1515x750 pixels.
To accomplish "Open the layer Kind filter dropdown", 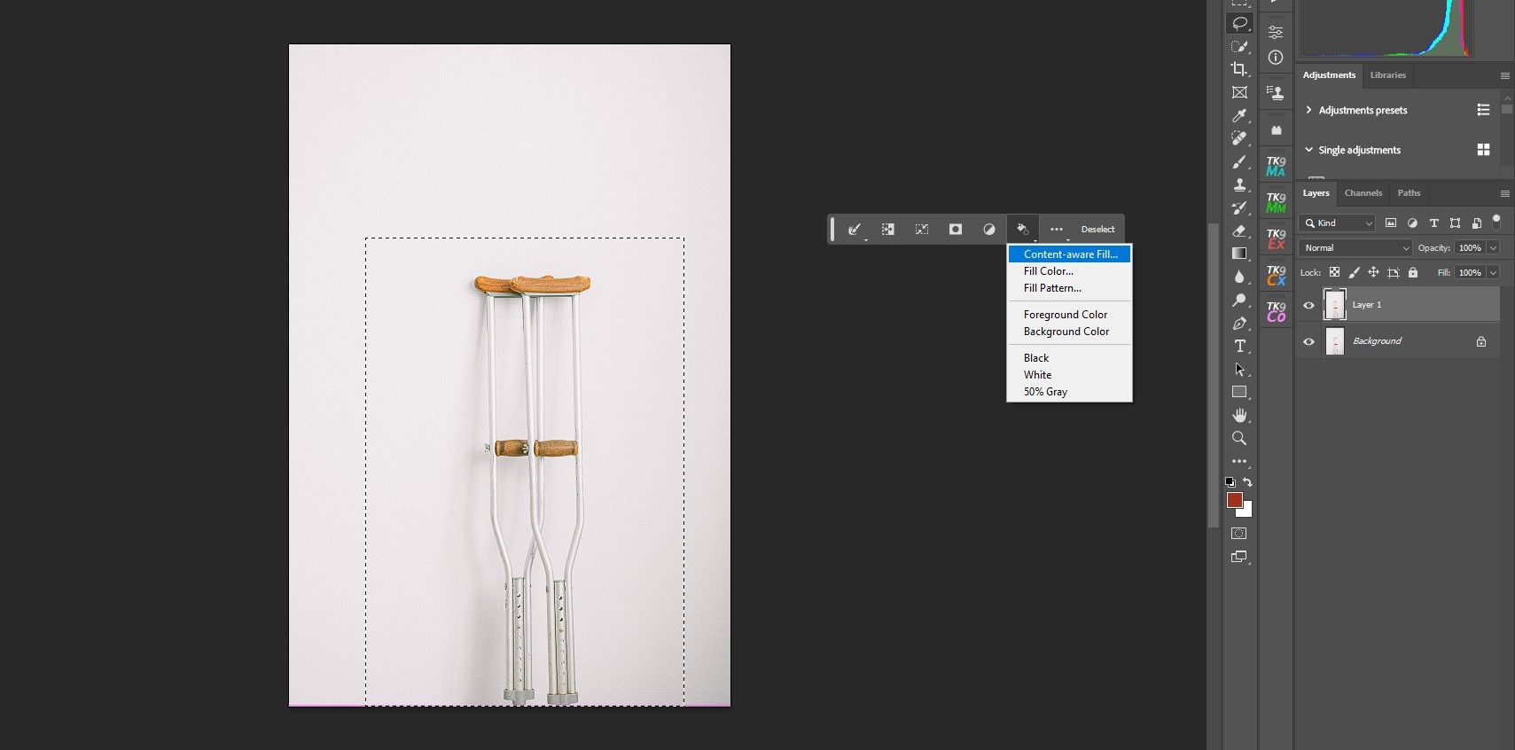I will pyautogui.click(x=1338, y=223).
